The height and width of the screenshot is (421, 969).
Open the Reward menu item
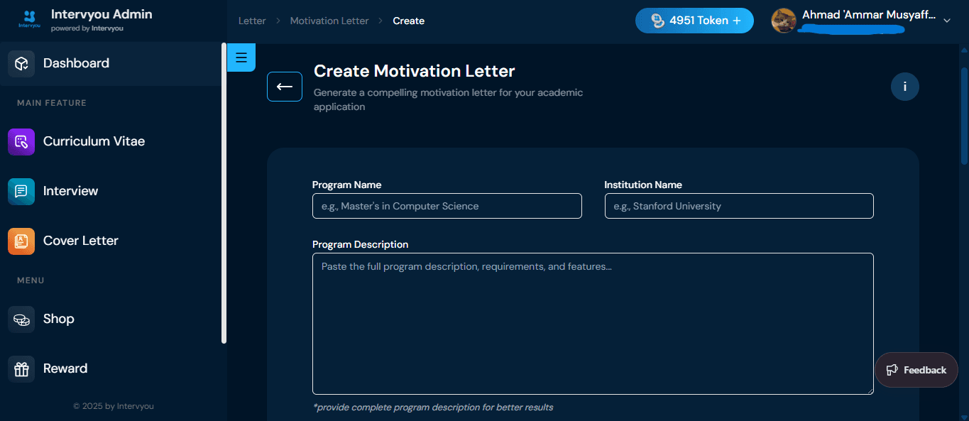111,368
